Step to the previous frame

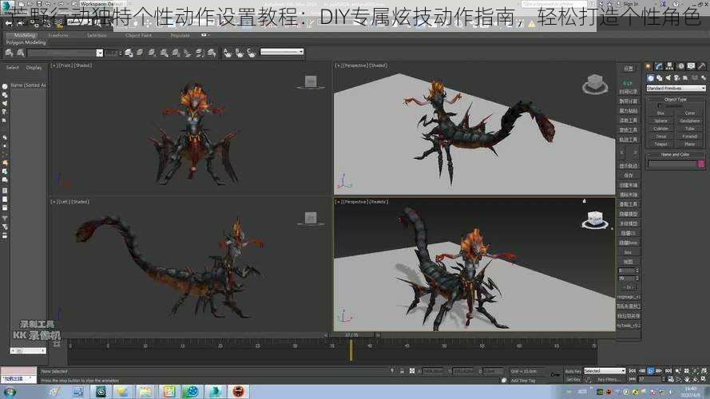coord(641,371)
